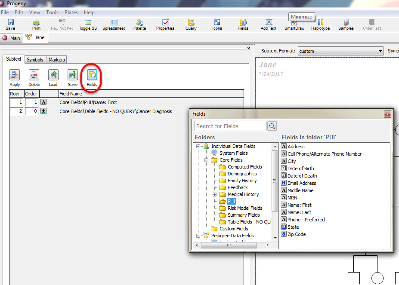The image size is (399, 285).
Task: Click the Search for Fields input box
Action: click(x=230, y=126)
